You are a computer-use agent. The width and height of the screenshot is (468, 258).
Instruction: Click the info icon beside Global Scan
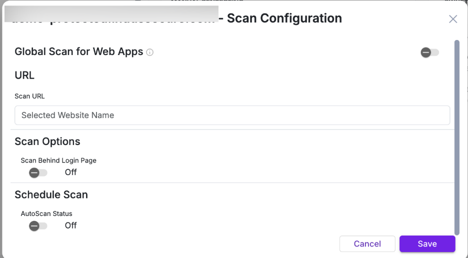[x=150, y=52]
